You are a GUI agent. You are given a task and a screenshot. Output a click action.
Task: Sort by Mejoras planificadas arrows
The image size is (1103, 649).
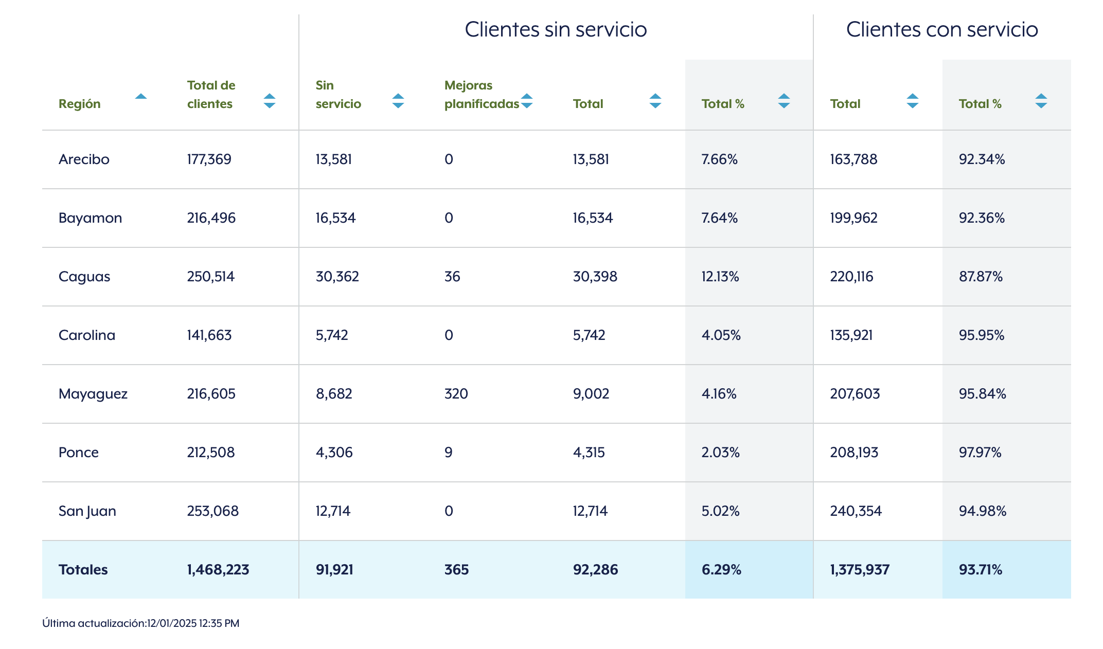[526, 101]
